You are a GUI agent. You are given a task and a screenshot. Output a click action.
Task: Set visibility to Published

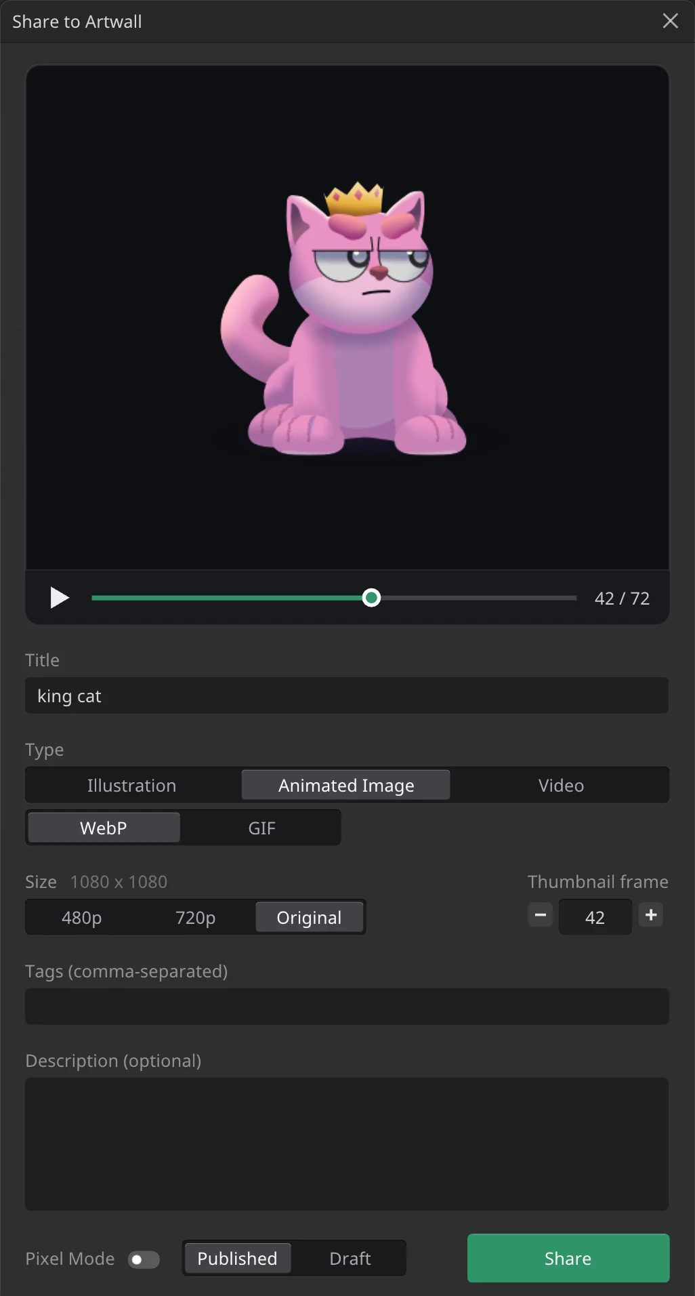click(237, 1258)
